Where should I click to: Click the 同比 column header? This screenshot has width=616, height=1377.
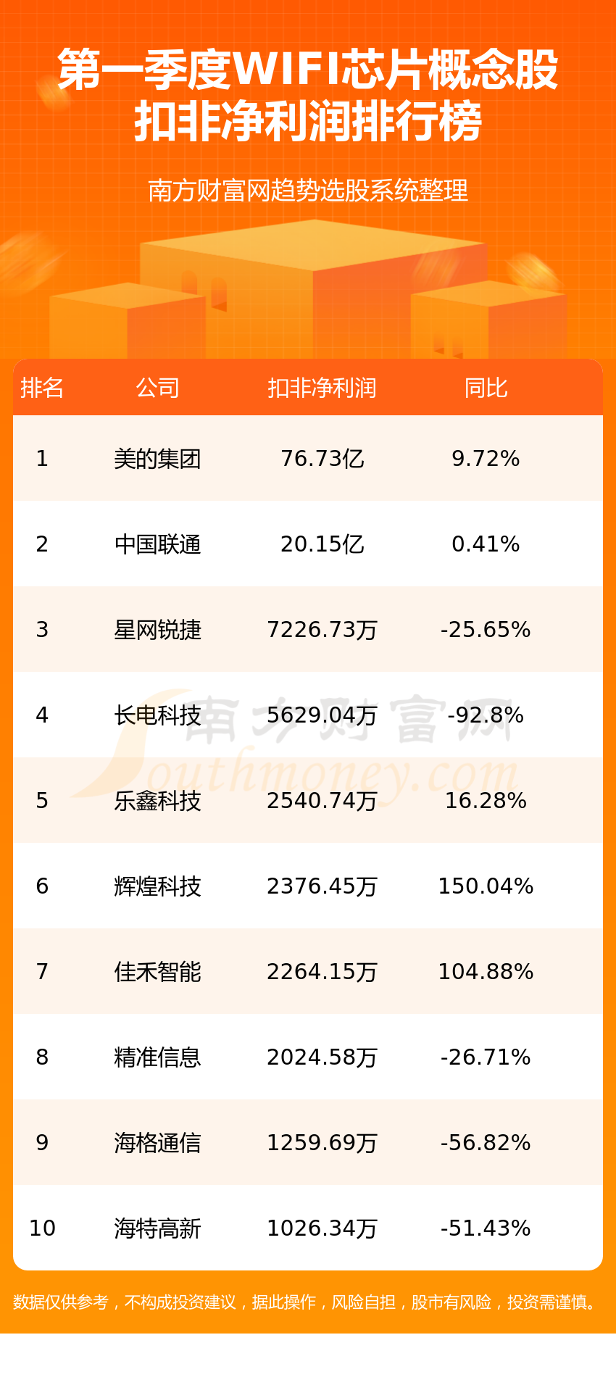pyautogui.click(x=486, y=388)
